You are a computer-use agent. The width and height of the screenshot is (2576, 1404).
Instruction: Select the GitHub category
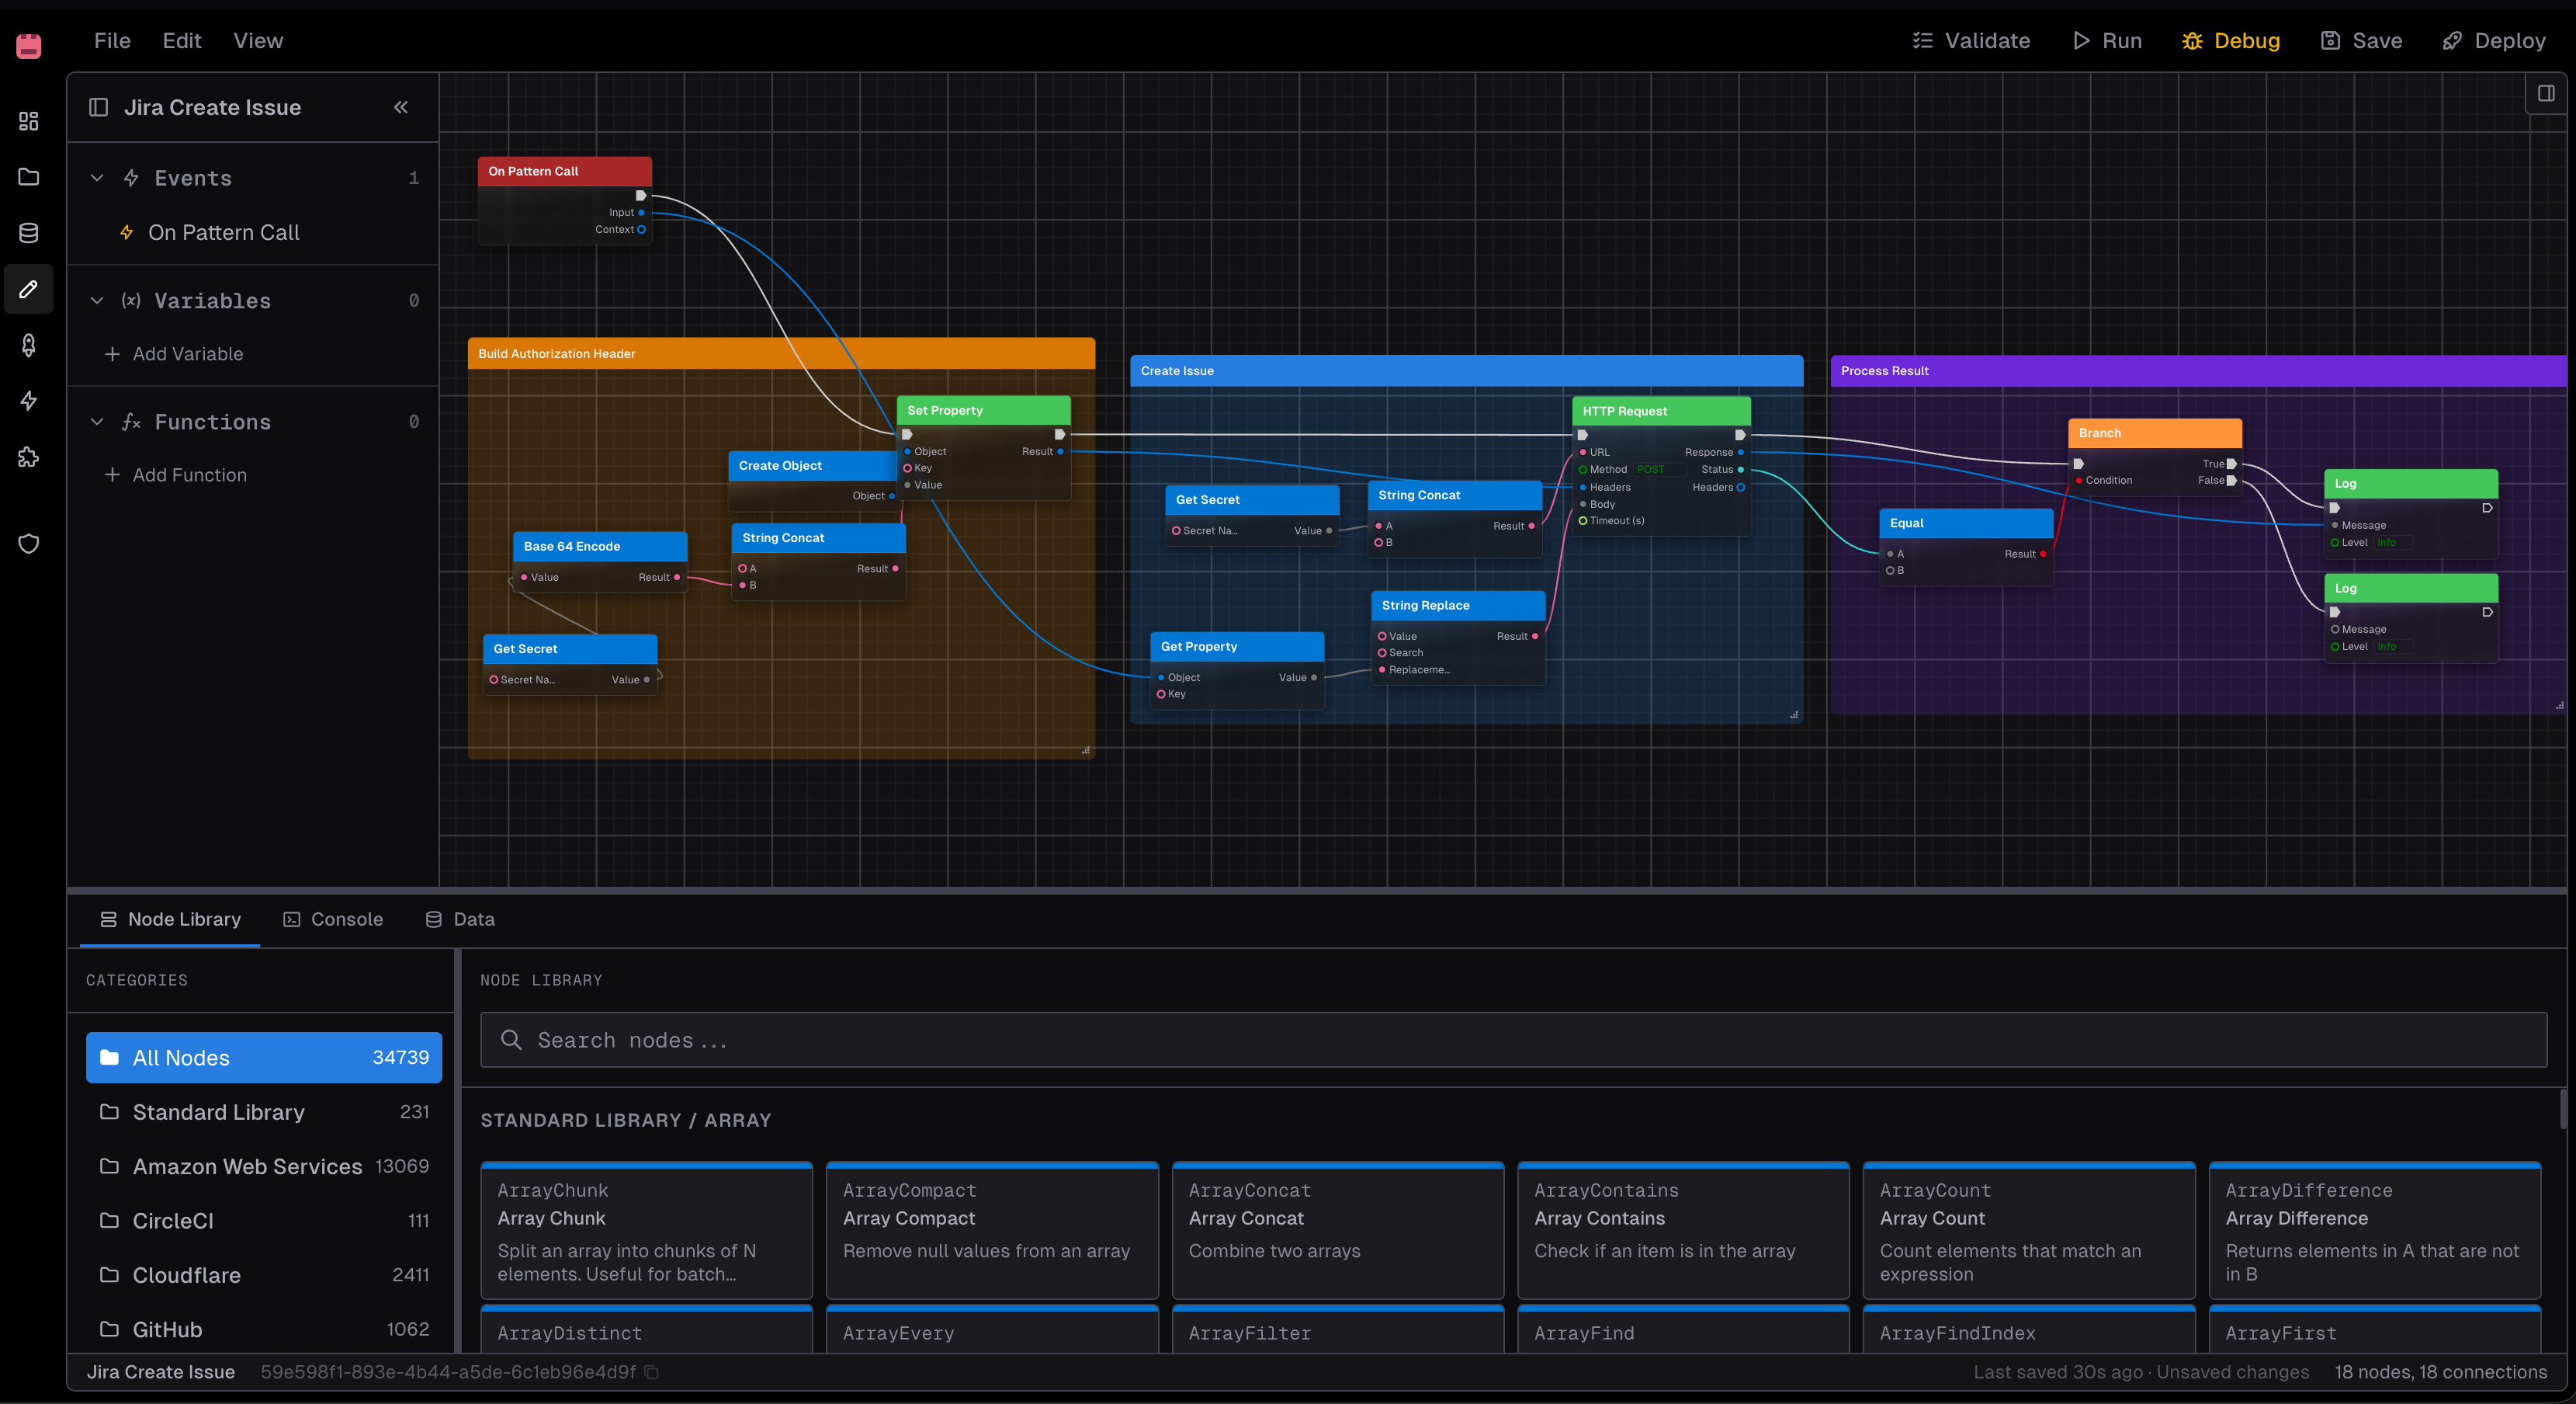(264, 1329)
